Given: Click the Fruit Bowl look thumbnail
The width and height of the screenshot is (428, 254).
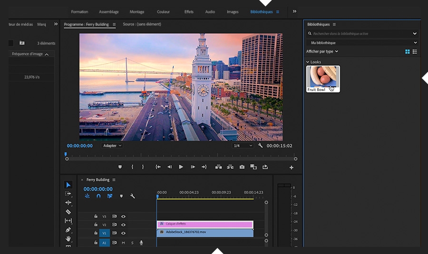Looking at the screenshot, I should click(x=323, y=78).
